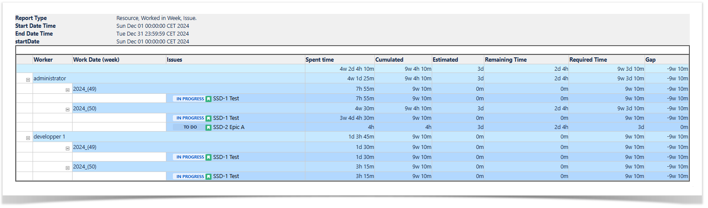
Task: Click IN PROGRESS badge in developper 1's 2024_(50) row
Action: click(x=190, y=177)
